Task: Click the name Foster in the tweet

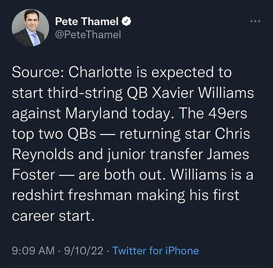Action: coord(34,175)
